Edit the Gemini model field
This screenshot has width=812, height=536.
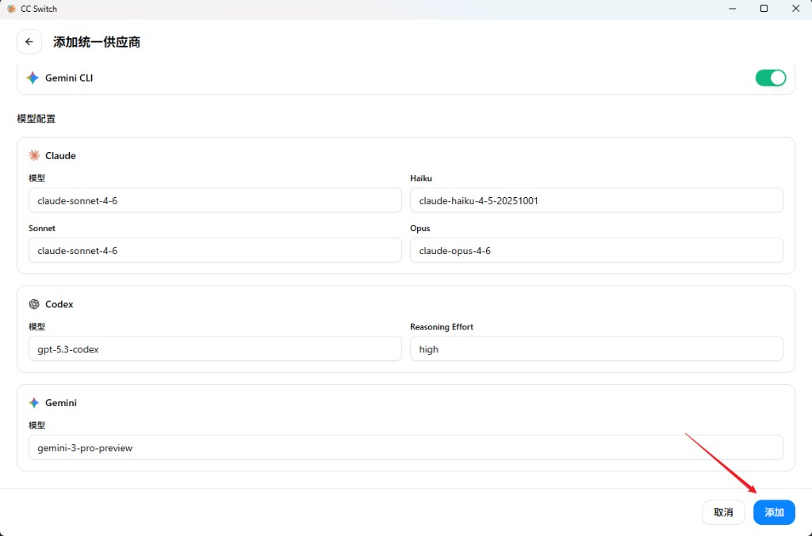coord(406,447)
